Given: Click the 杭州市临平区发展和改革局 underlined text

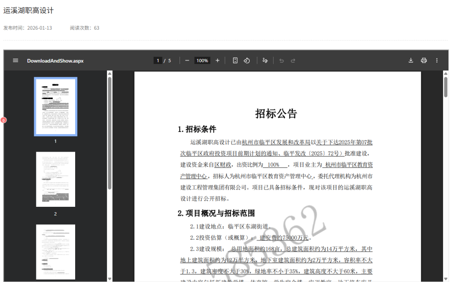Looking at the screenshot, I should pyautogui.click(x=276, y=142).
